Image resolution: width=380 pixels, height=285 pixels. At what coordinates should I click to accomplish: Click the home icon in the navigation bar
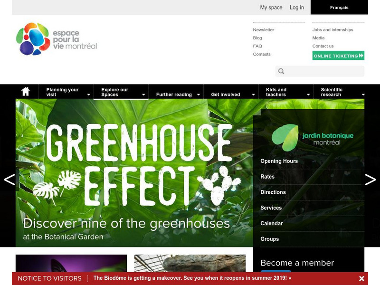pyautogui.click(x=25, y=92)
